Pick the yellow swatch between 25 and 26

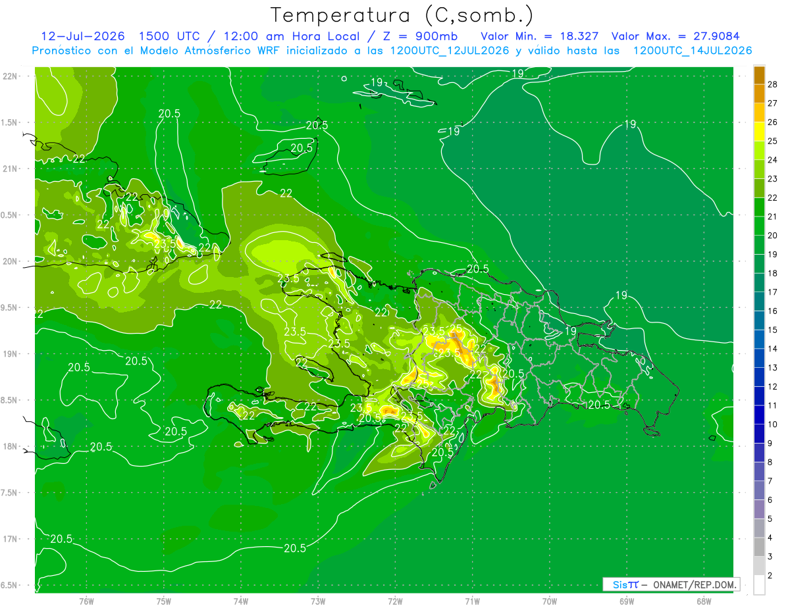759,132
